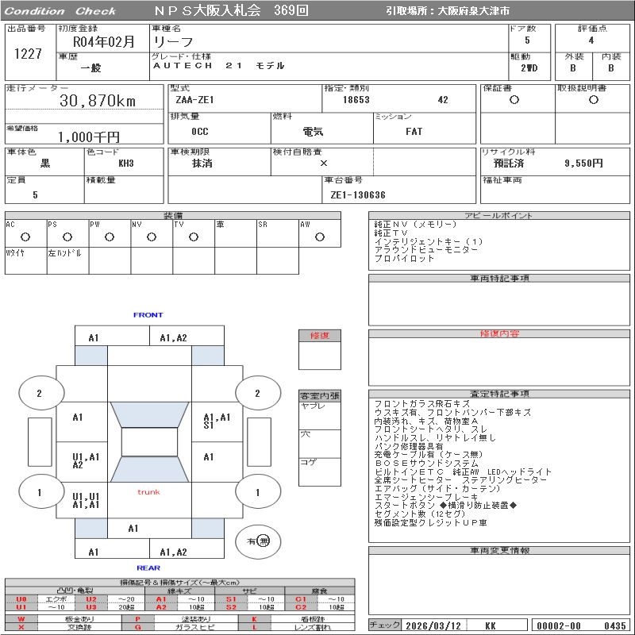Click the PW equipment circle mark
Viewport: 635px width, 635px height.
(110, 237)
